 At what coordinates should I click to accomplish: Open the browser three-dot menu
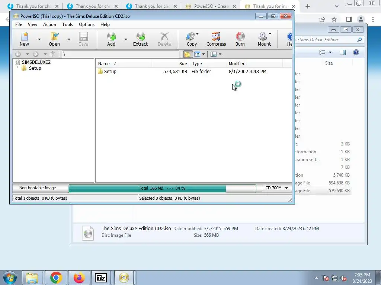point(373,19)
